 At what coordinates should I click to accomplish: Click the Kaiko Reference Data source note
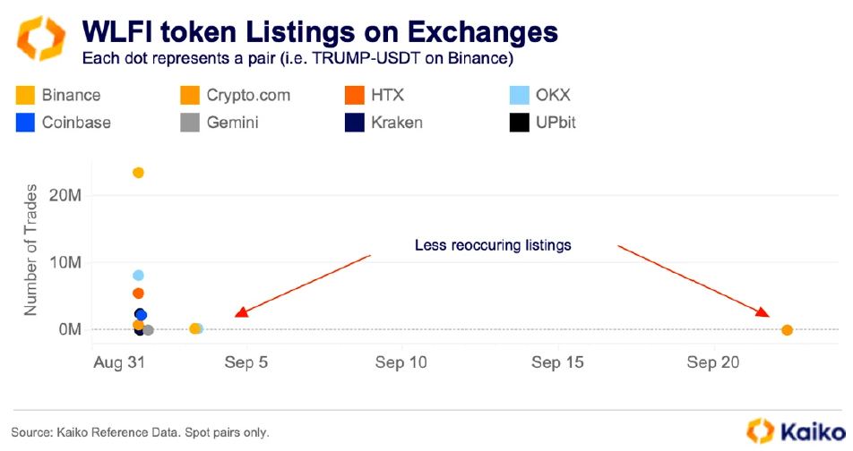(x=140, y=432)
